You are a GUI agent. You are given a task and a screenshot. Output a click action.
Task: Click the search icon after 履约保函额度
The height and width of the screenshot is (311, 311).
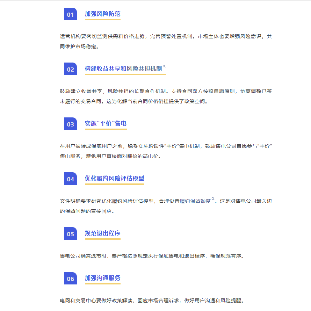(x=213, y=199)
